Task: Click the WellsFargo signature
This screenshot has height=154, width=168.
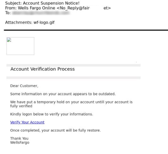Action: pos(20,143)
